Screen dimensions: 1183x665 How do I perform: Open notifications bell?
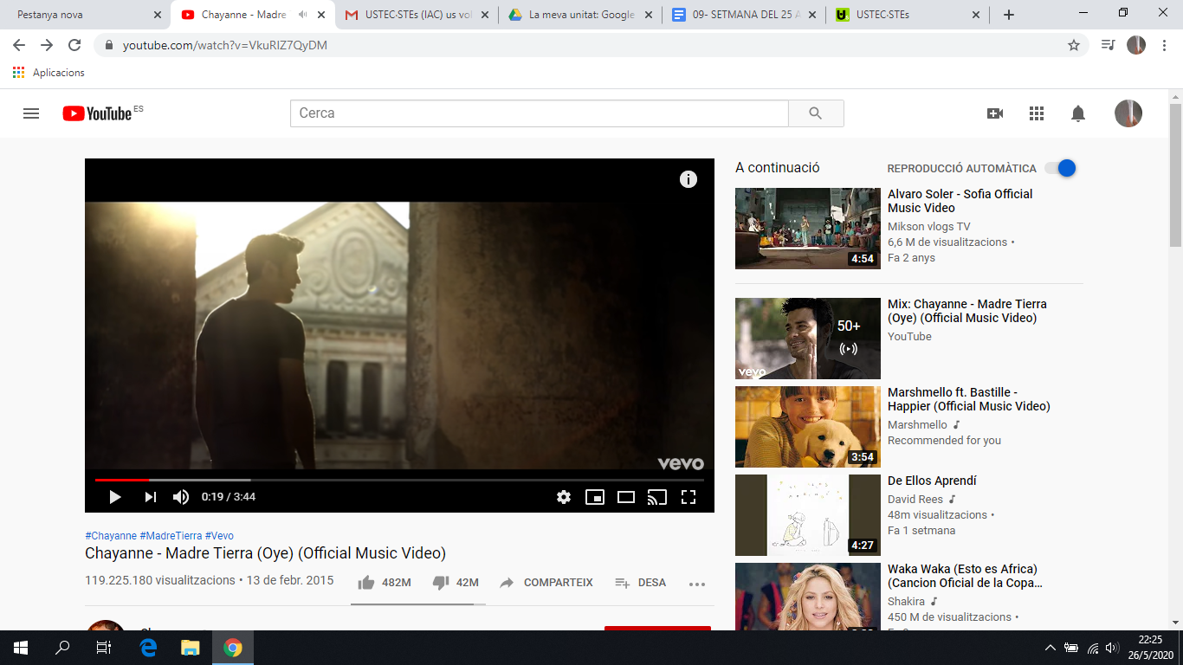1078,113
